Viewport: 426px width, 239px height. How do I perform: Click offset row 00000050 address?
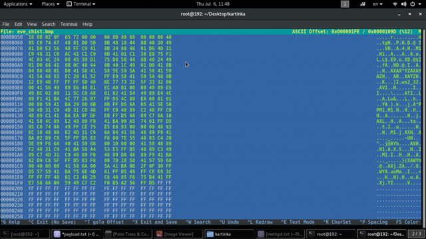coord(12,37)
